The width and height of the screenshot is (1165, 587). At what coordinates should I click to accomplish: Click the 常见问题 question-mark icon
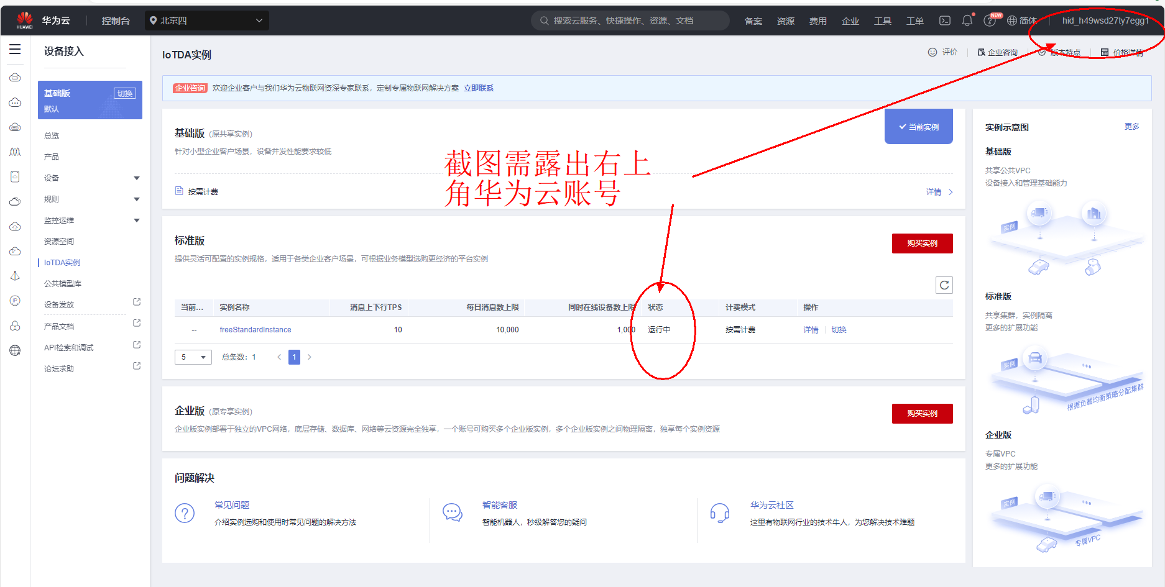click(x=185, y=513)
